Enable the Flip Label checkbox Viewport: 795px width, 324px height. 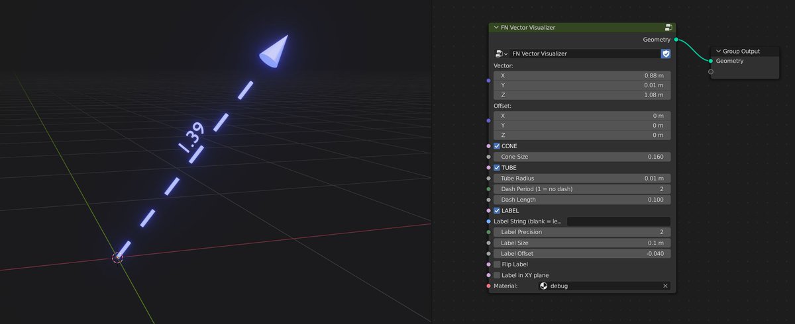tap(497, 264)
